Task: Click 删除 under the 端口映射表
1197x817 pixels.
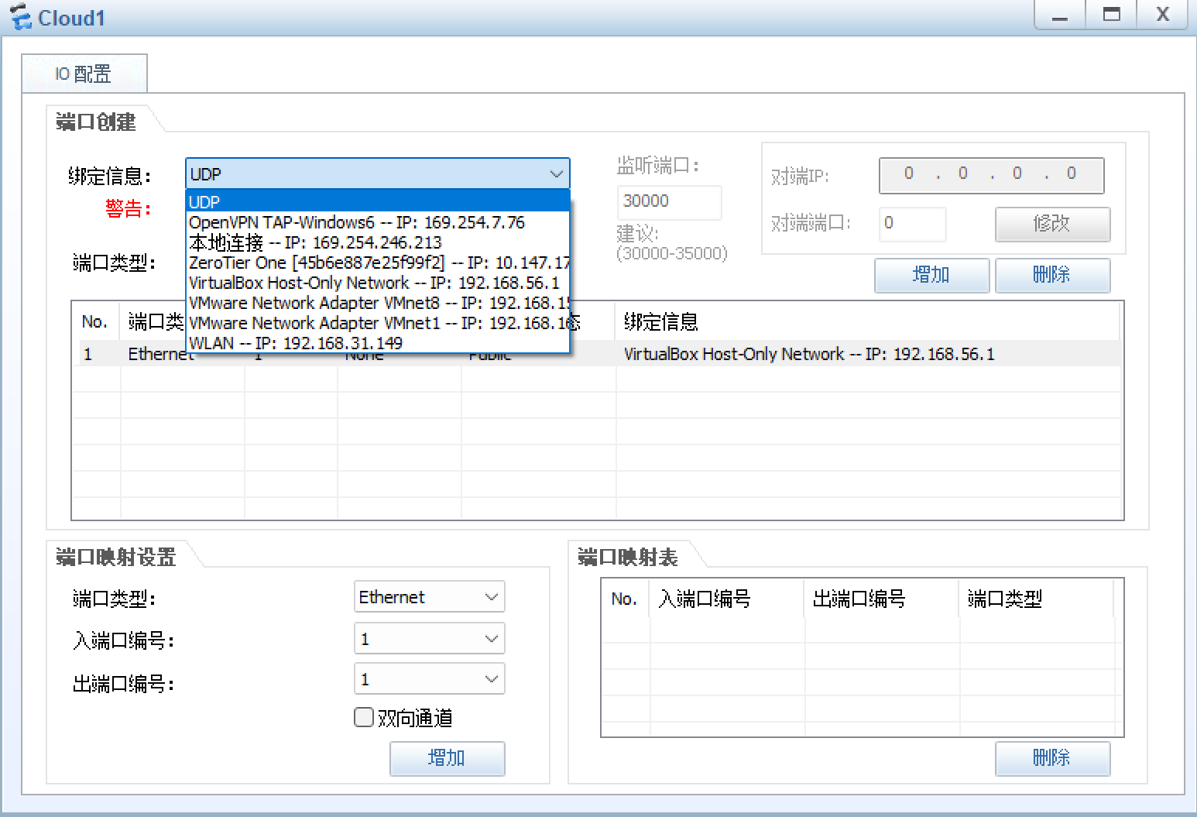Action: click(1052, 758)
